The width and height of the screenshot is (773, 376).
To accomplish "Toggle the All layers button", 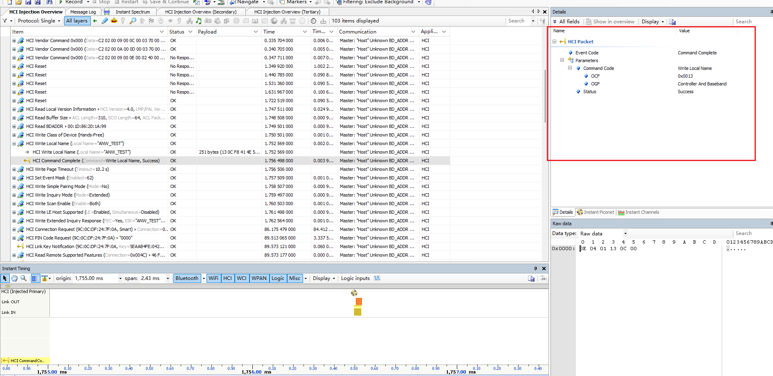I will click(77, 21).
